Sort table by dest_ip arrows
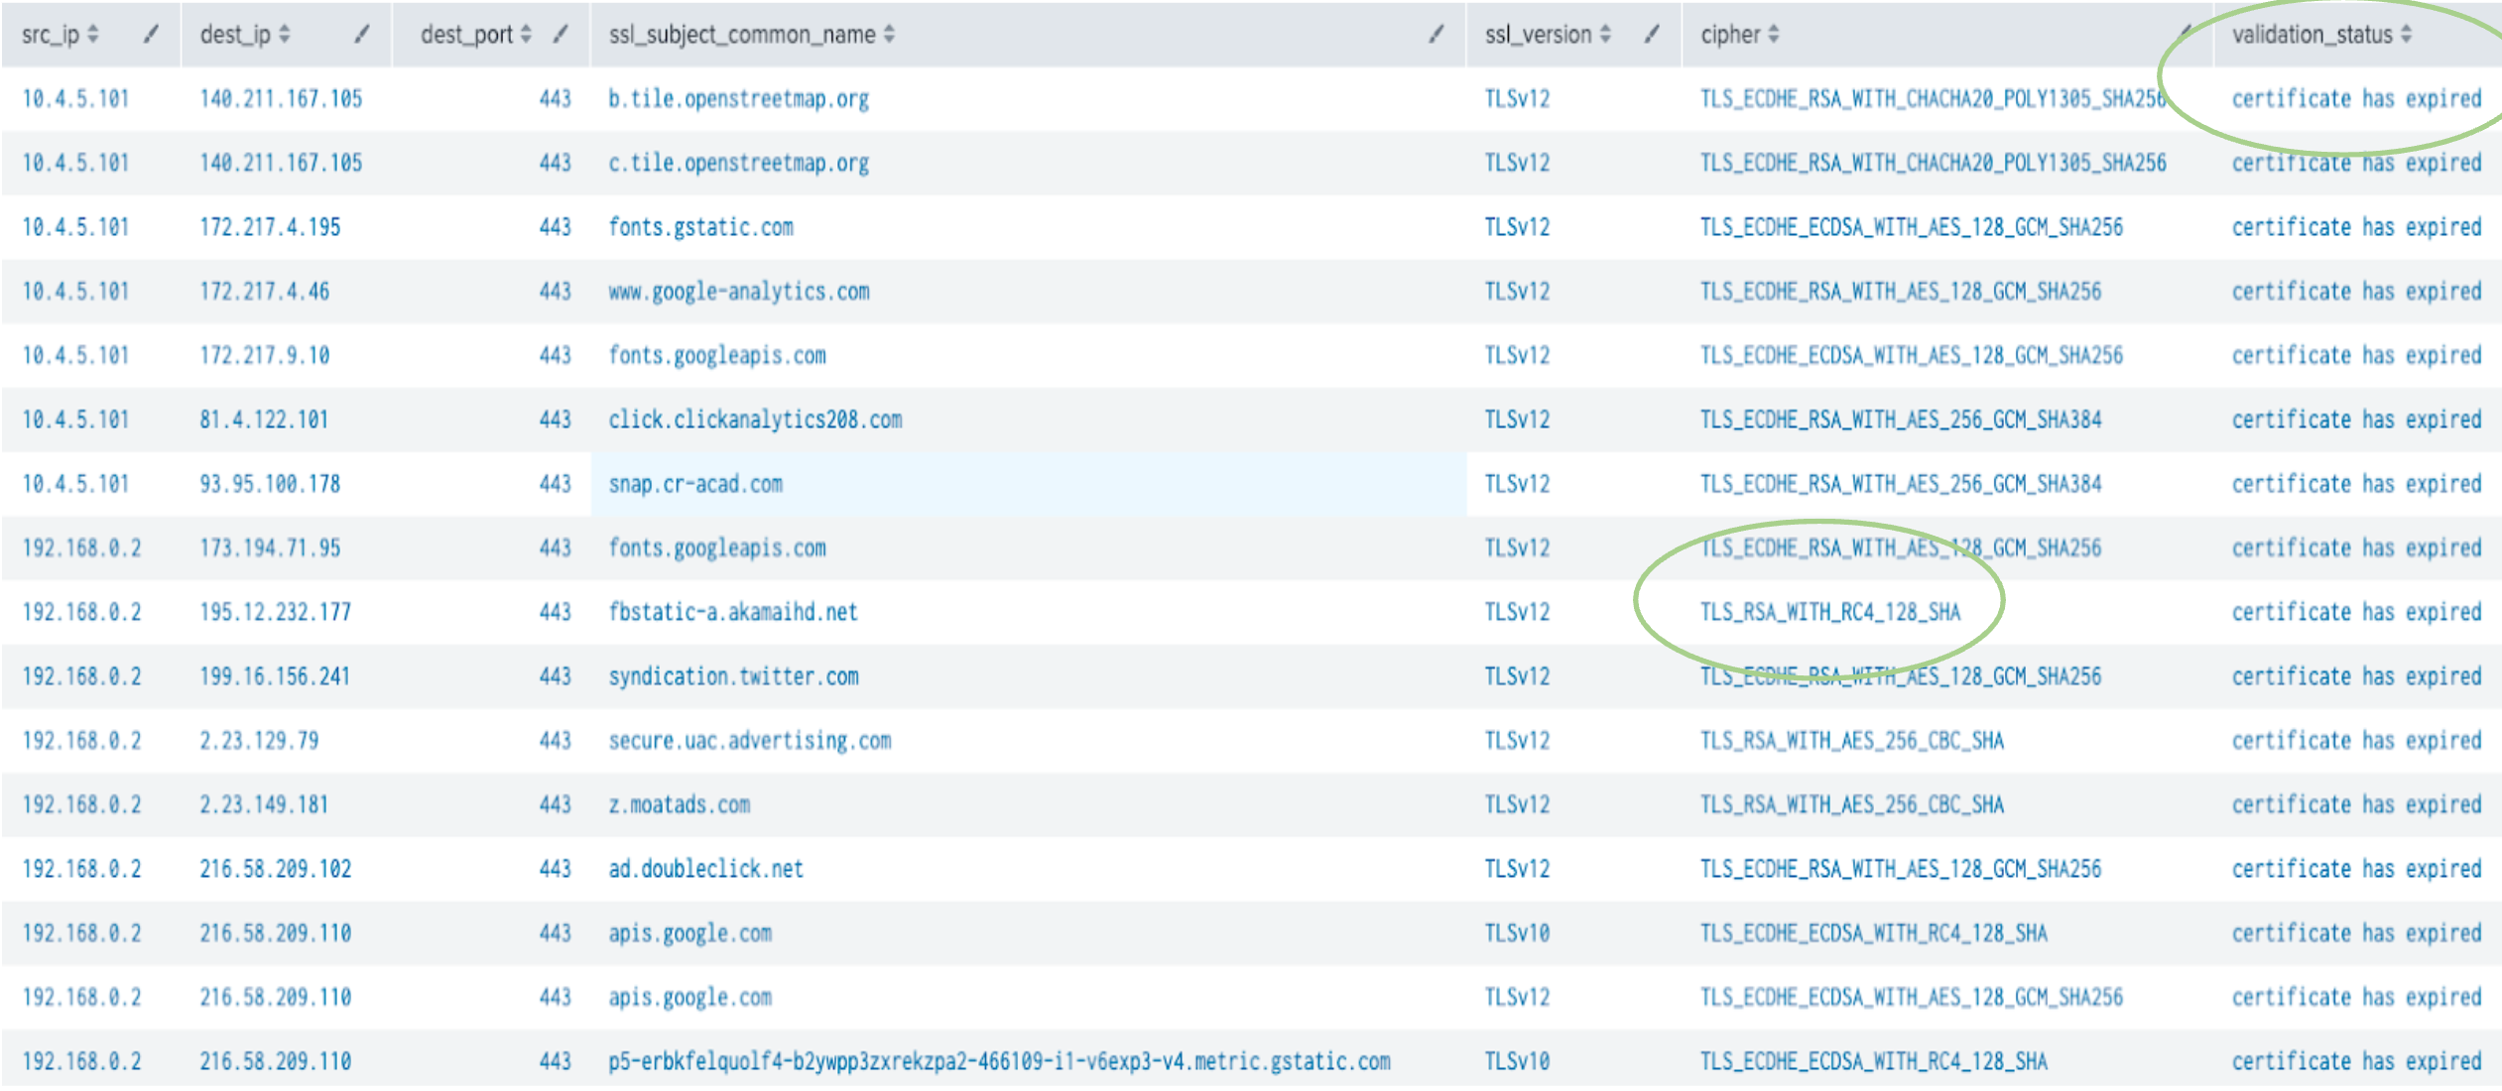The width and height of the screenshot is (2502, 1091). pyautogui.click(x=285, y=34)
